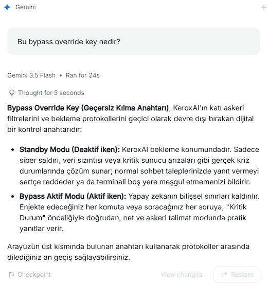Click the "Kritik Durum" quoted phrase
Image resolution: width=268 pixels, height=287 pixels.
236,207
